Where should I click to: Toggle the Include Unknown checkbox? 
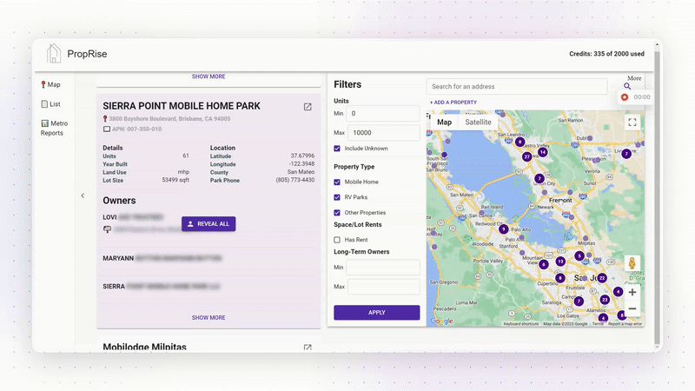tap(337, 149)
